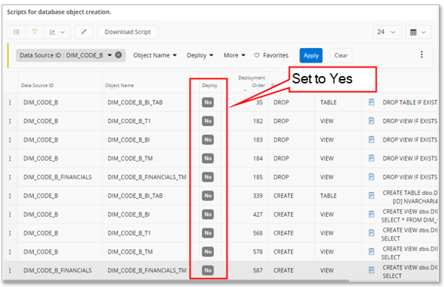Open the More filters menu
The width and height of the screenshot is (444, 287).
click(235, 55)
